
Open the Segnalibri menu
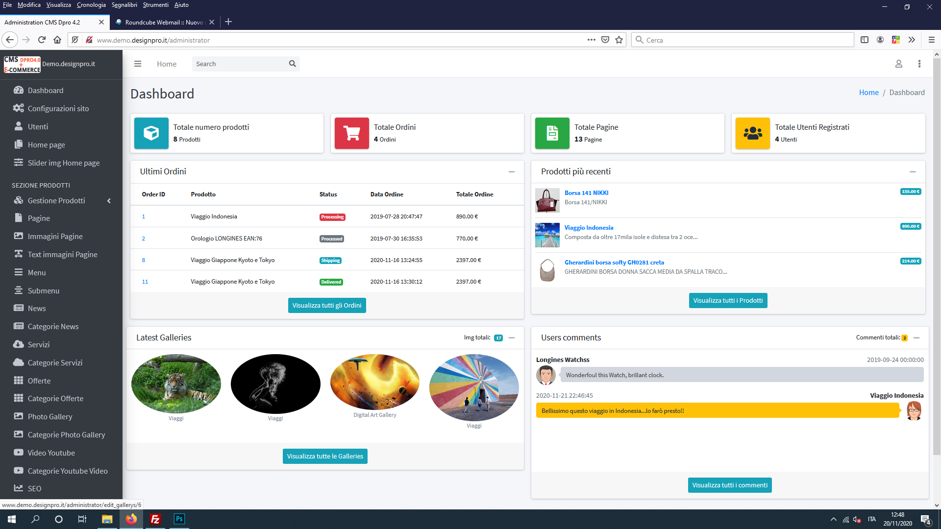pos(124,5)
